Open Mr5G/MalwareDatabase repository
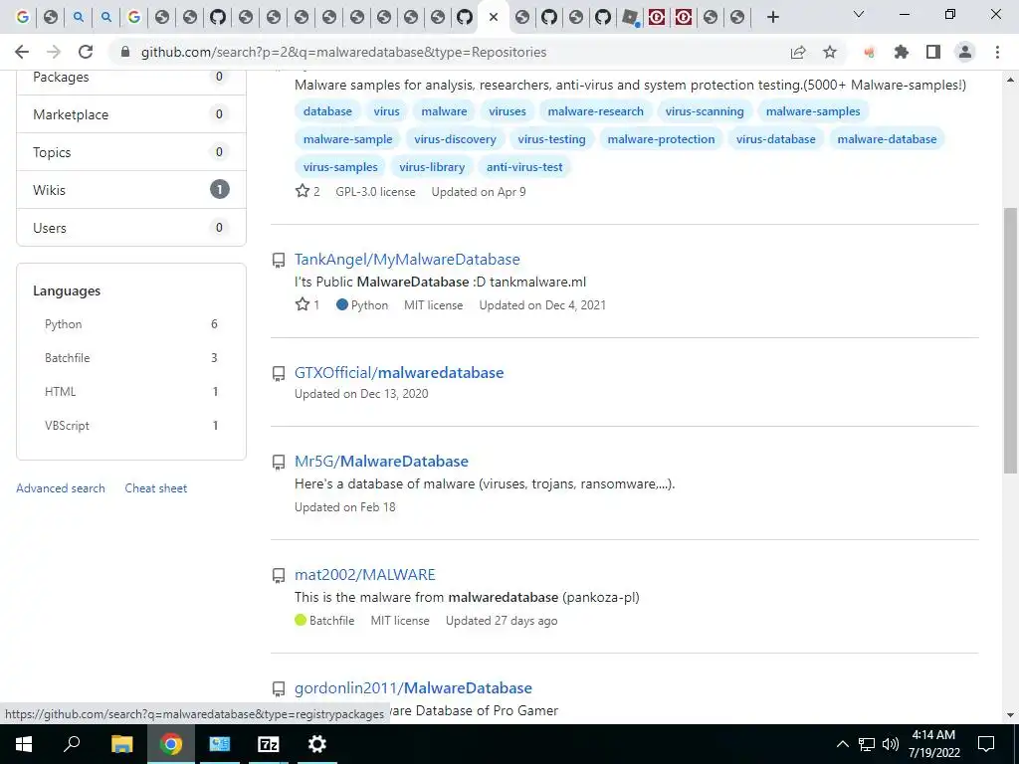The height and width of the screenshot is (764, 1019). [x=381, y=461]
